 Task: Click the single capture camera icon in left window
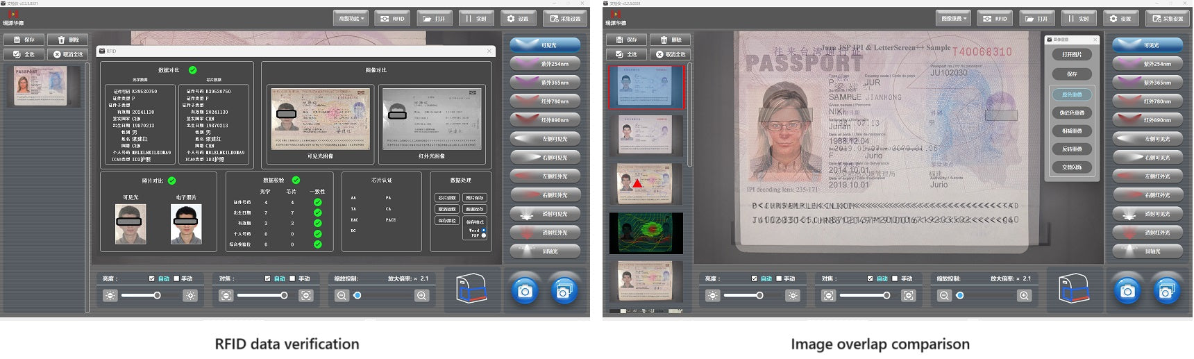click(525, 291)
